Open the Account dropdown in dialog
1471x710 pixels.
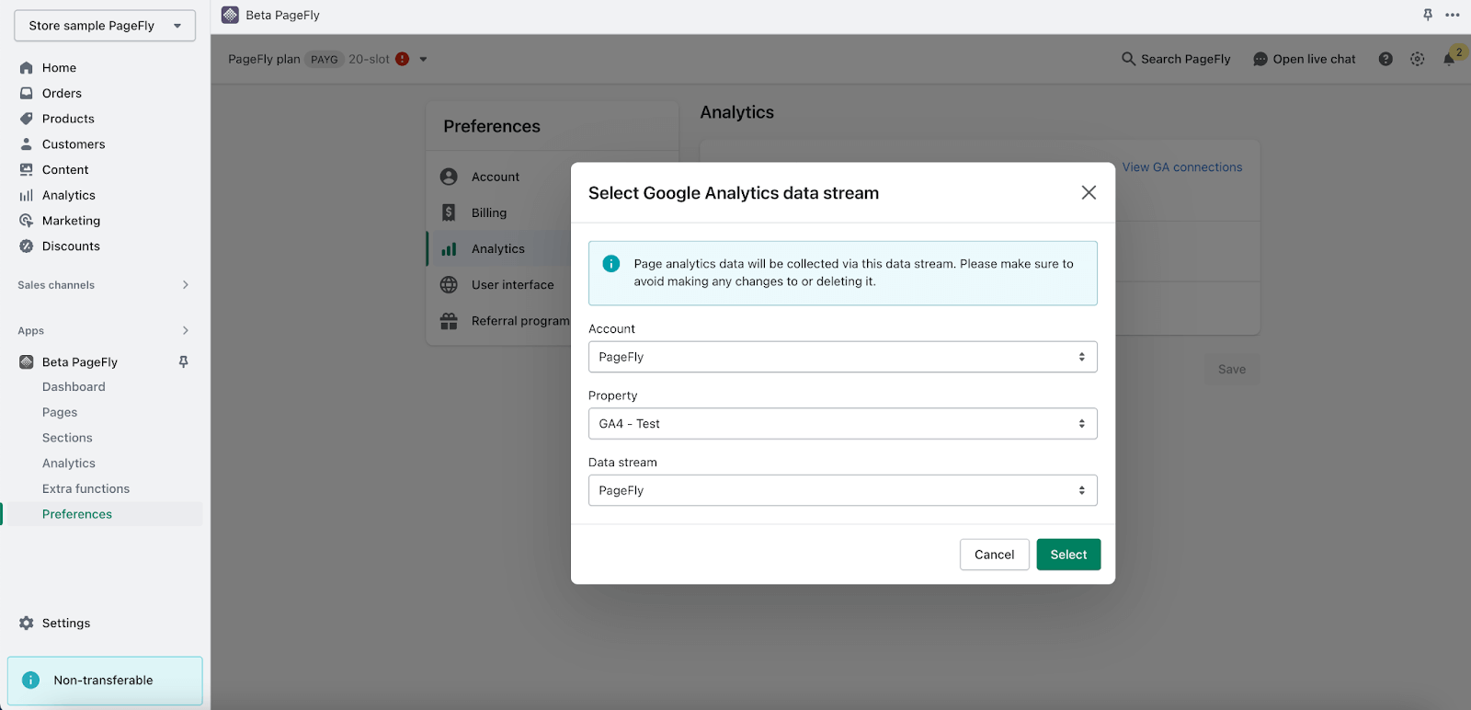pyautogui.click(x=842, y=357)
